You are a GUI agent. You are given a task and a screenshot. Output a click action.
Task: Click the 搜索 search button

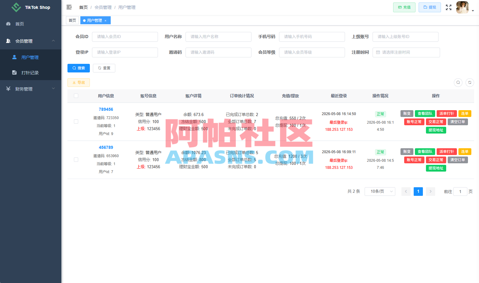pyautogui.click(x=79, y=68)
